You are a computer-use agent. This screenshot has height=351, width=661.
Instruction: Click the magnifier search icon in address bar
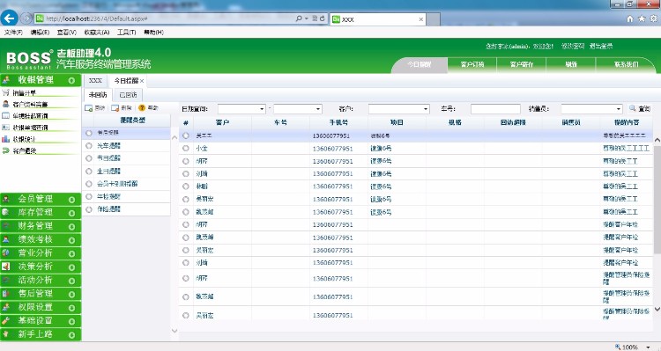[x=299, y=18]
